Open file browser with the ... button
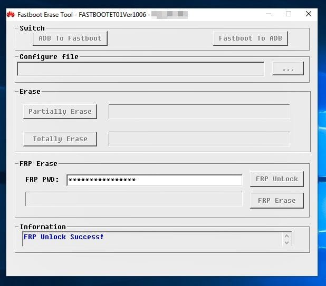Screen dimensions: 326x286 288,68
